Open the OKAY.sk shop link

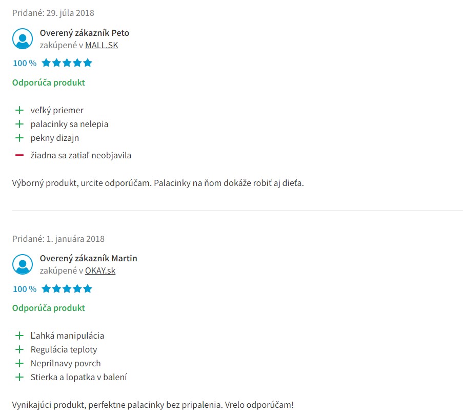coord(100,271)
